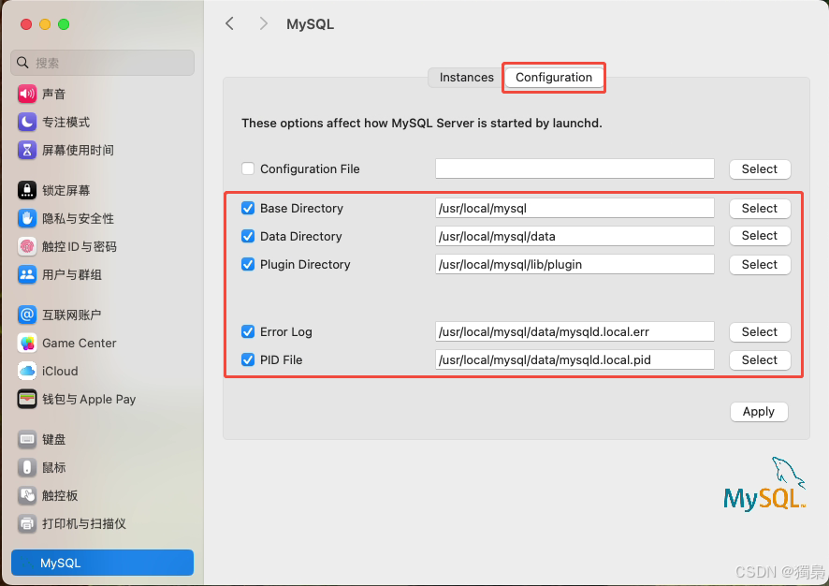Viewport: 829px width, 586px height.
Task: Focus the Error Log path field
Action: [574, 331]
